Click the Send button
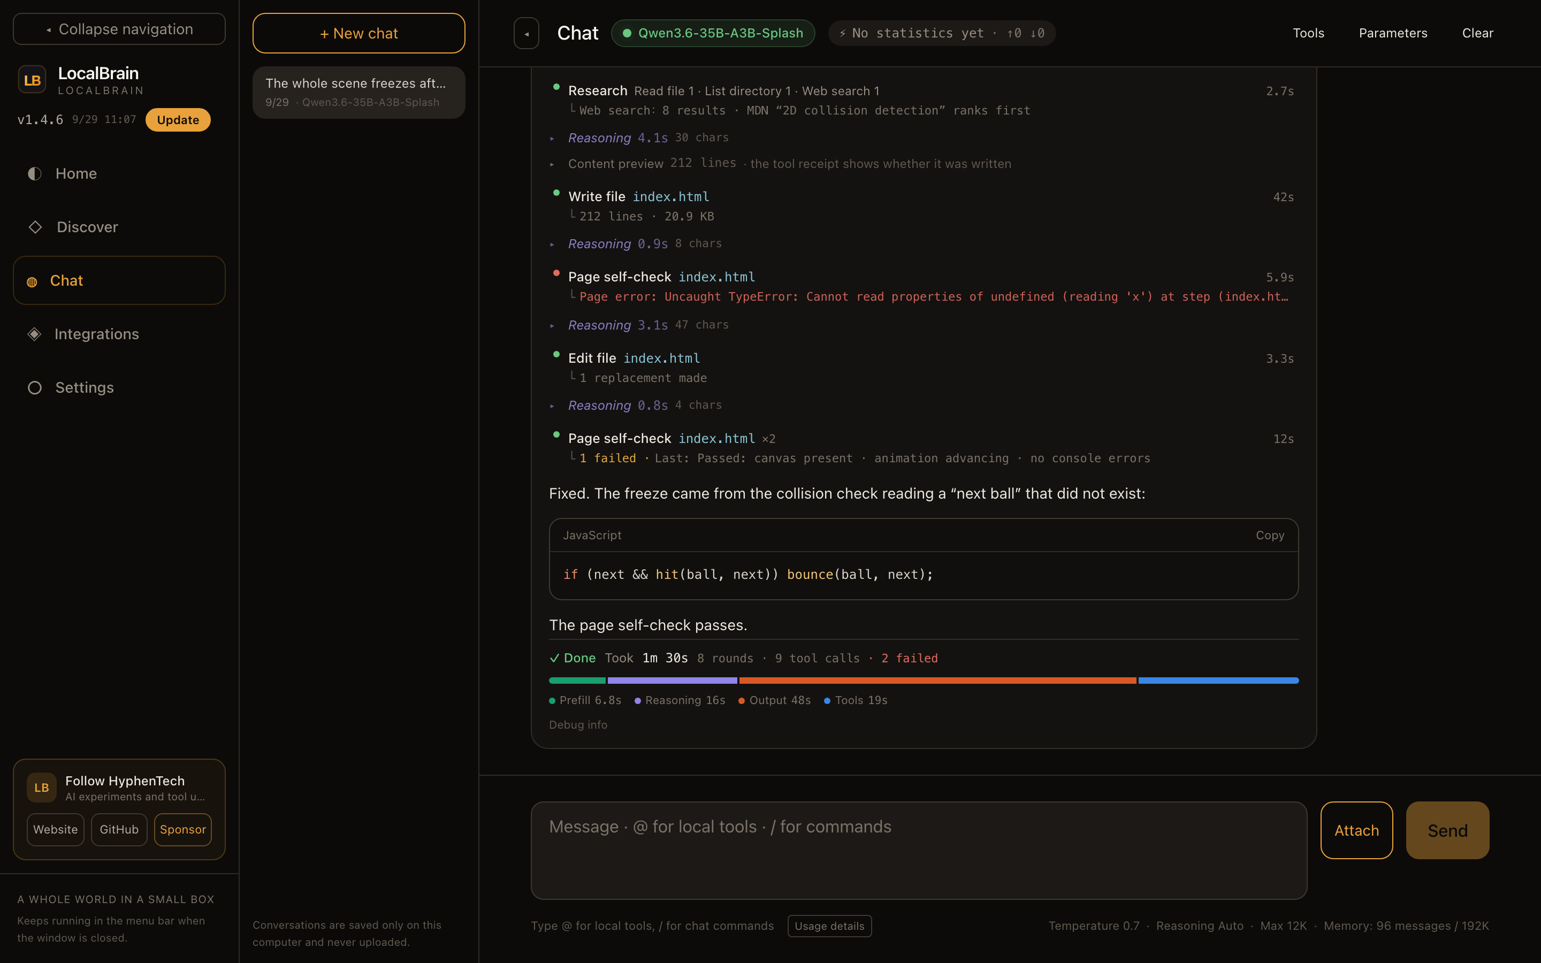Viewport: 1541px width, 963px height. pos(1447,830)
